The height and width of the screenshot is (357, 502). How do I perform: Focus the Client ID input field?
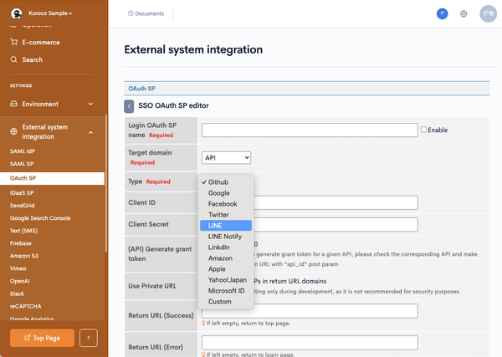point(336,203)
